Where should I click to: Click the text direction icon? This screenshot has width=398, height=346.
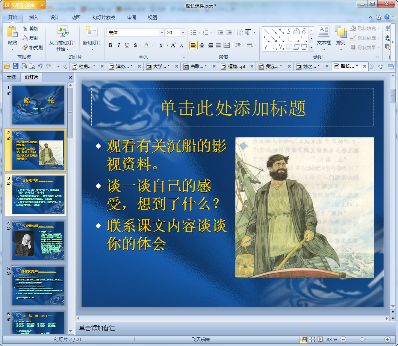point(240,32)
